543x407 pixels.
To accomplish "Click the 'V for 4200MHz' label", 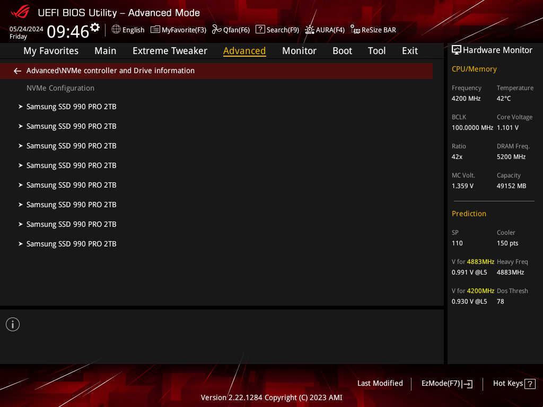I will click(472, 291).
